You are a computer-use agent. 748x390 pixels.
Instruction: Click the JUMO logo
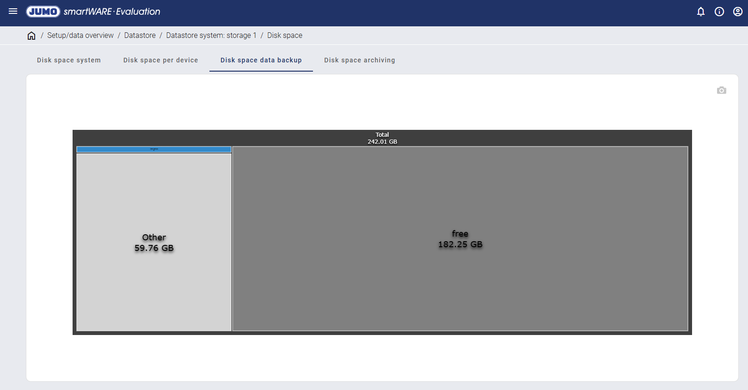coord(43,12)
